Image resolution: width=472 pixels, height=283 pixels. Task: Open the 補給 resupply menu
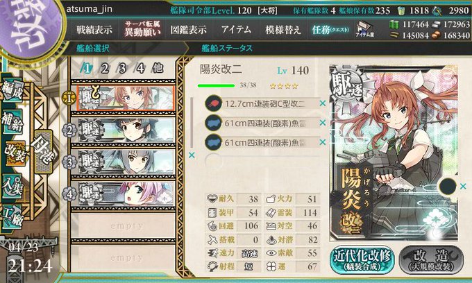click(12, 122)
